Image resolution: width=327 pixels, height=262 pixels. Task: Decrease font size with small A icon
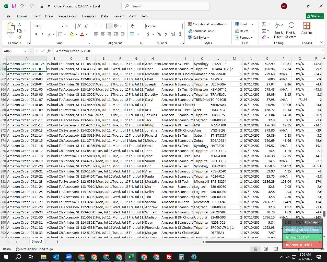point(86,26)
